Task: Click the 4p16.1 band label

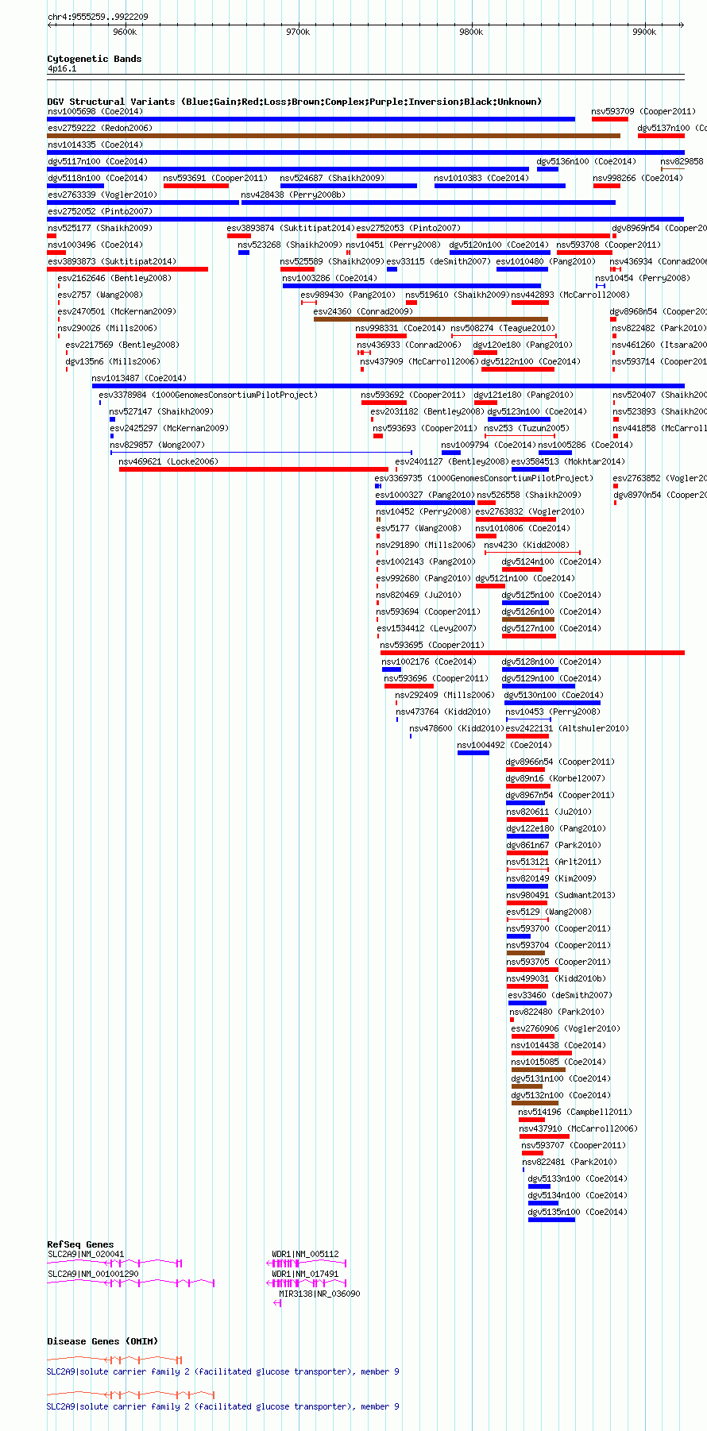Action: tap(62, 69)
